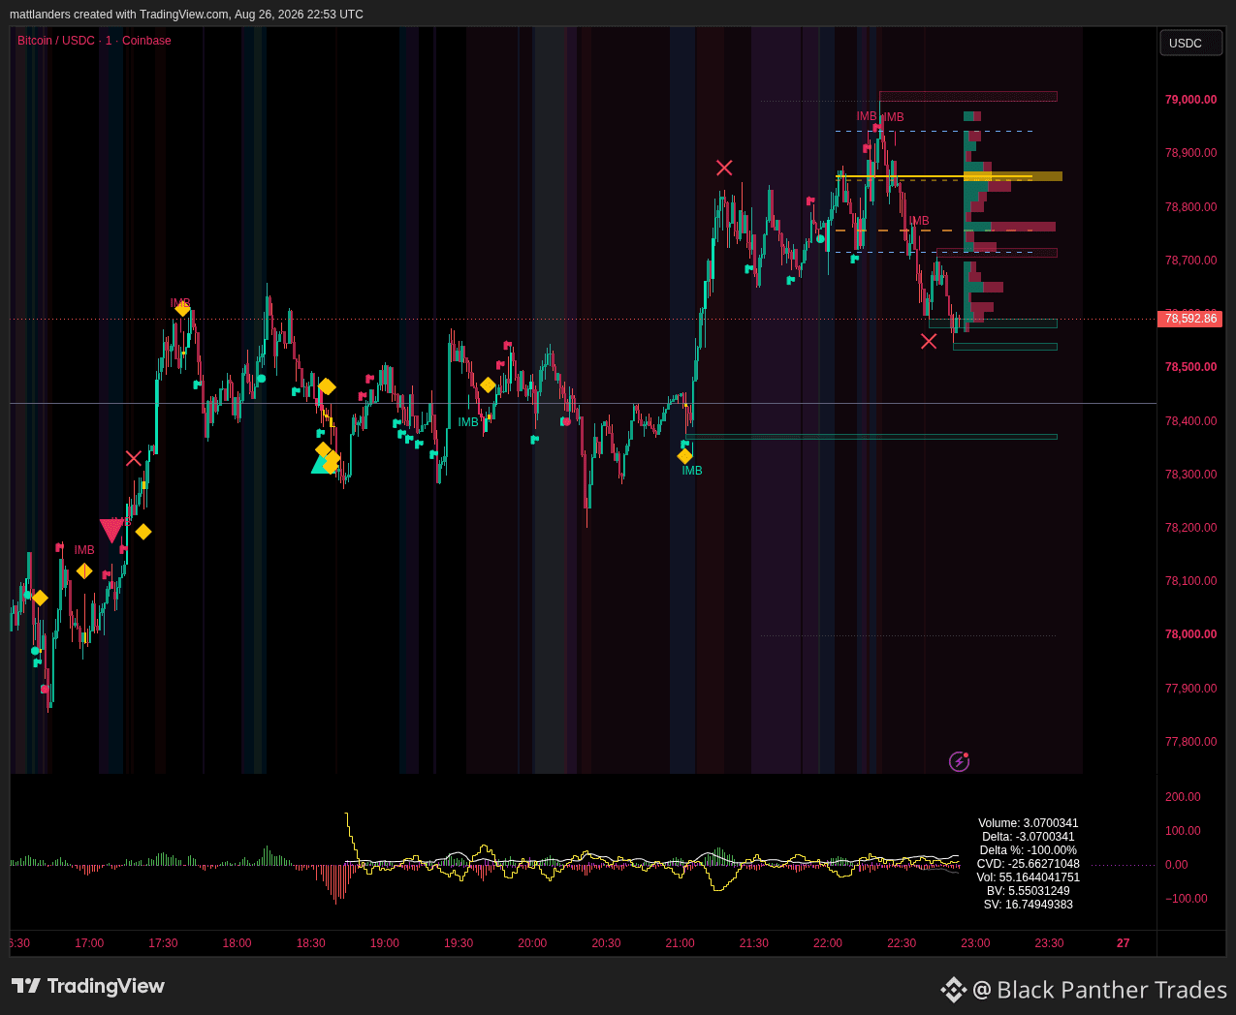
Task: Click the teal upward triangle signal marker
Action: [x=321, y=465]
